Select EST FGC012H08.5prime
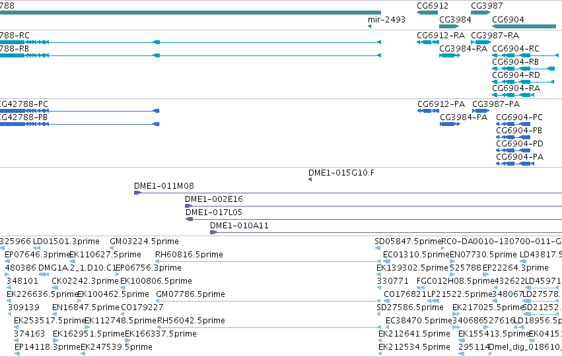The height and width of the screenshot is (357, 562). tap(455, 282)
